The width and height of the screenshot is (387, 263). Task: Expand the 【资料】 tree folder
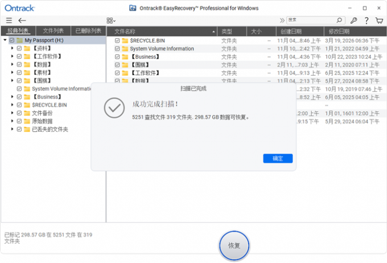[x=12, y=48]
